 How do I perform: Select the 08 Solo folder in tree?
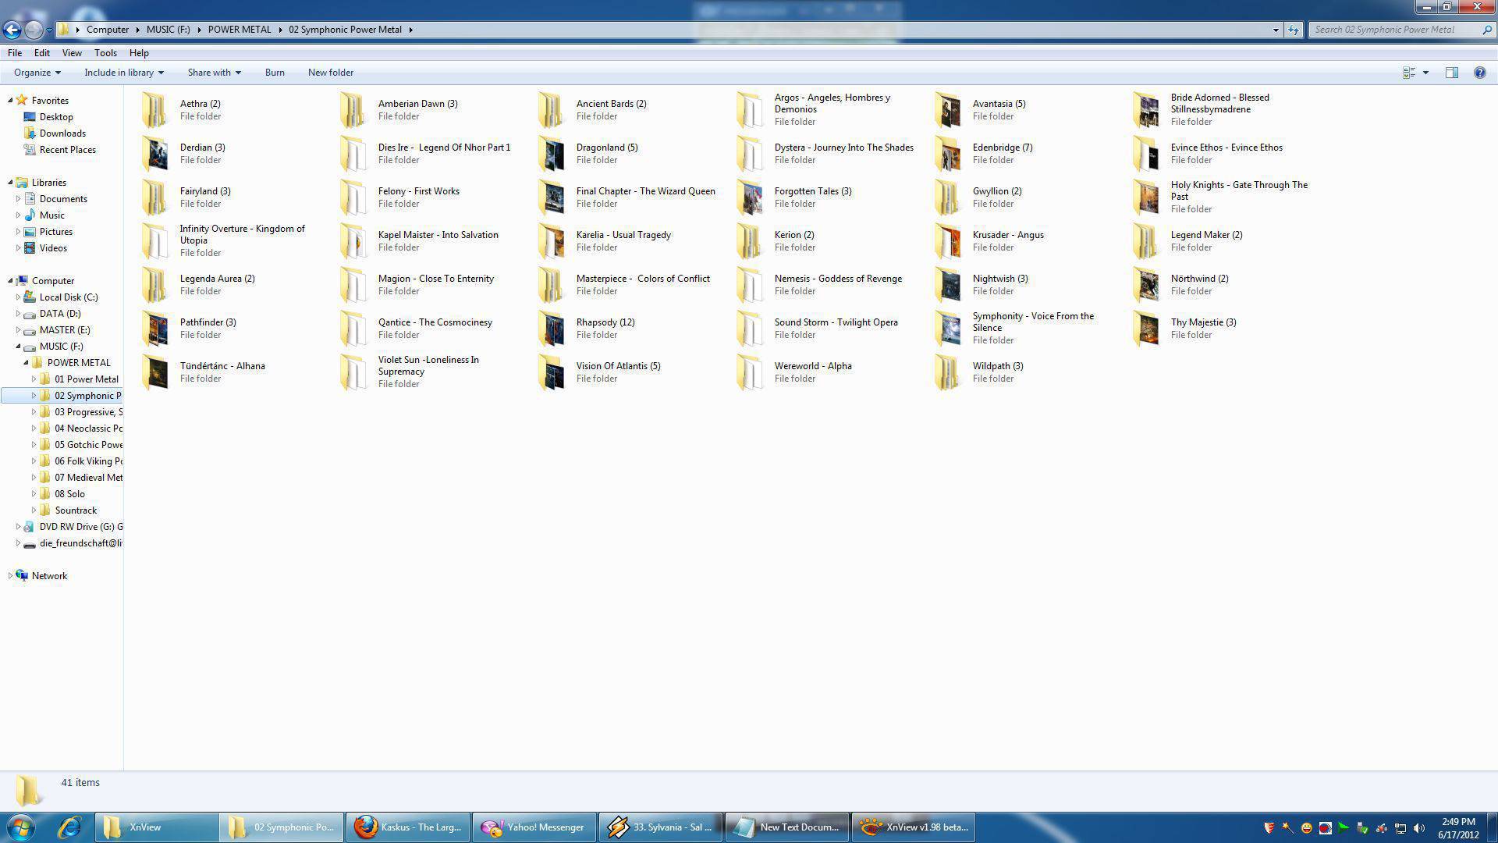coord(69,494)
